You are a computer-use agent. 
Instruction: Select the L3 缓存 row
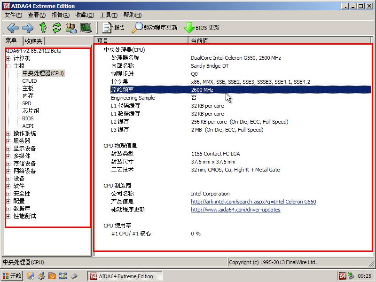tap(241, 130)
